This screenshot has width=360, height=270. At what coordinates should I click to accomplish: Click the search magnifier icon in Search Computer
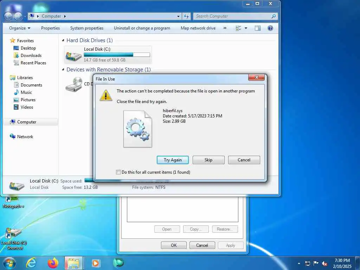274,16
